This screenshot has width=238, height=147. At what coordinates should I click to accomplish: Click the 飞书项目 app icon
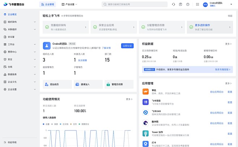click(145, 102)
